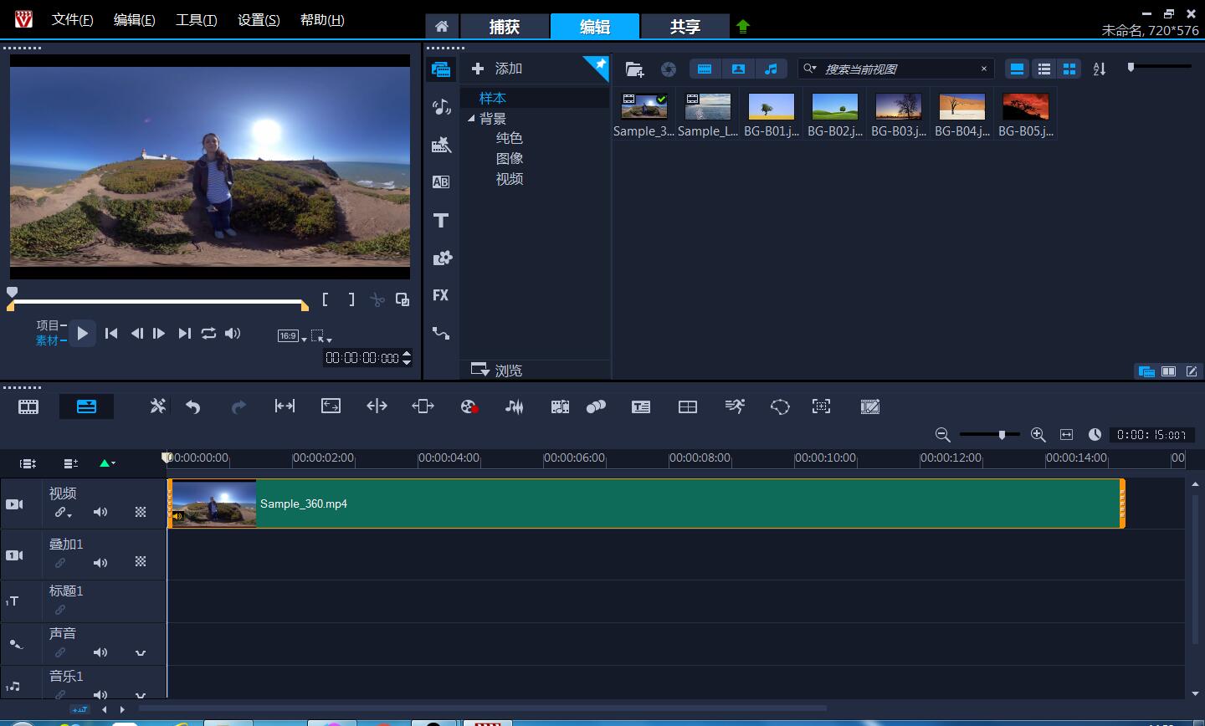The height and width of the screenshot is (726, 1205).
Task: Click the sort library clips icon
Action: pyautogui.click(x=1100, y=69)
